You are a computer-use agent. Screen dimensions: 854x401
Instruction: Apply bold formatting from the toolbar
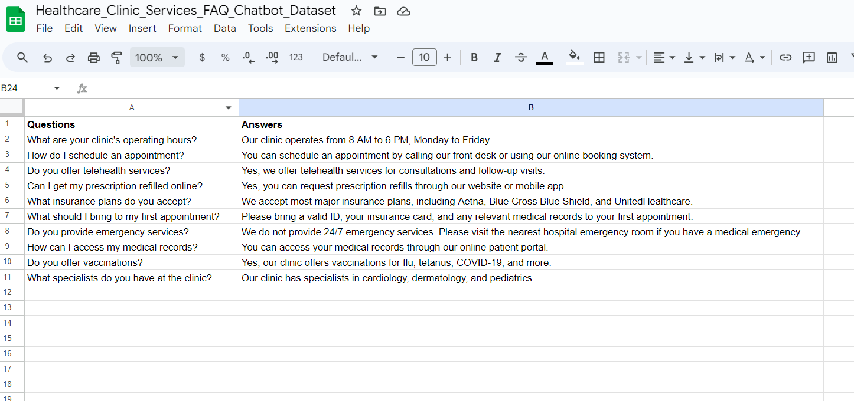(x=474, y=57)
